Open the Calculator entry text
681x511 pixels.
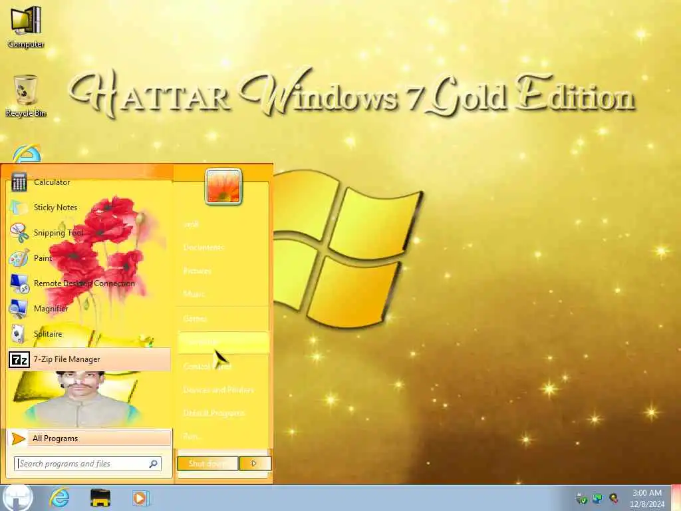52,182
